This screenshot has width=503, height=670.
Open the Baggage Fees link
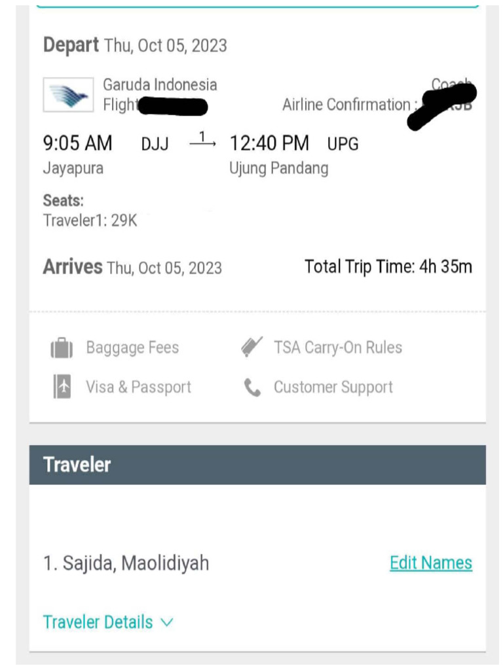[132, 347]
